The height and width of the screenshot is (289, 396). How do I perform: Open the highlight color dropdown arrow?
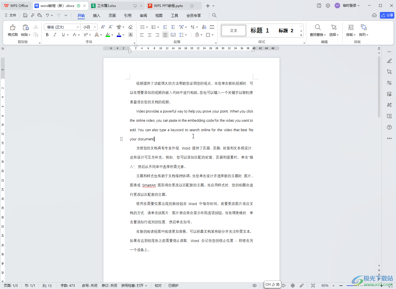[112, 35]
